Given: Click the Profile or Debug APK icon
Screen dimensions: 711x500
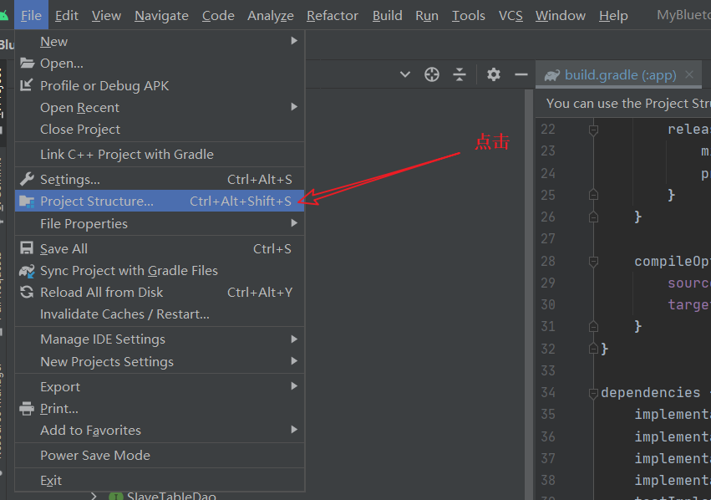Looking at the screenshot, I should click(27, 84).
